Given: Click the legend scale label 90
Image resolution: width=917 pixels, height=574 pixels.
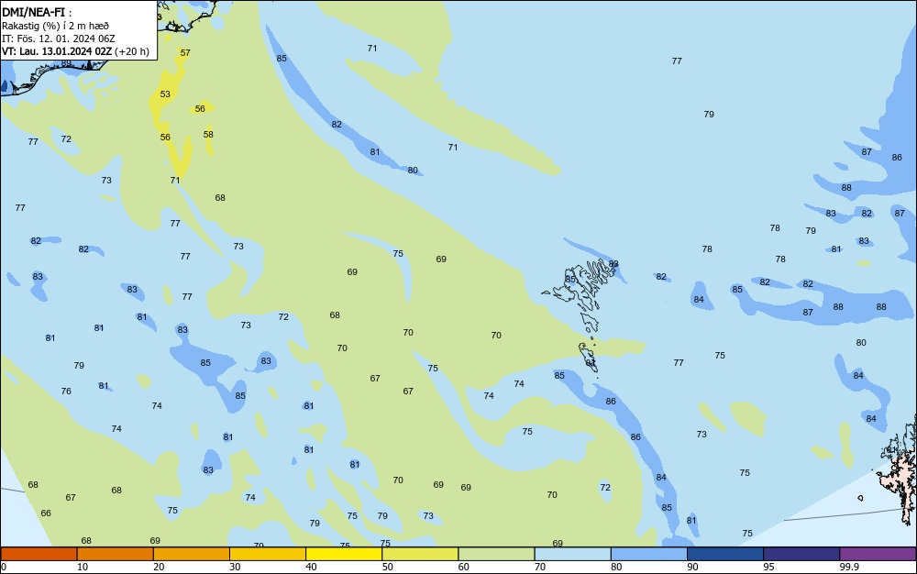Looking at the screenshot, I should coord(692,567).
